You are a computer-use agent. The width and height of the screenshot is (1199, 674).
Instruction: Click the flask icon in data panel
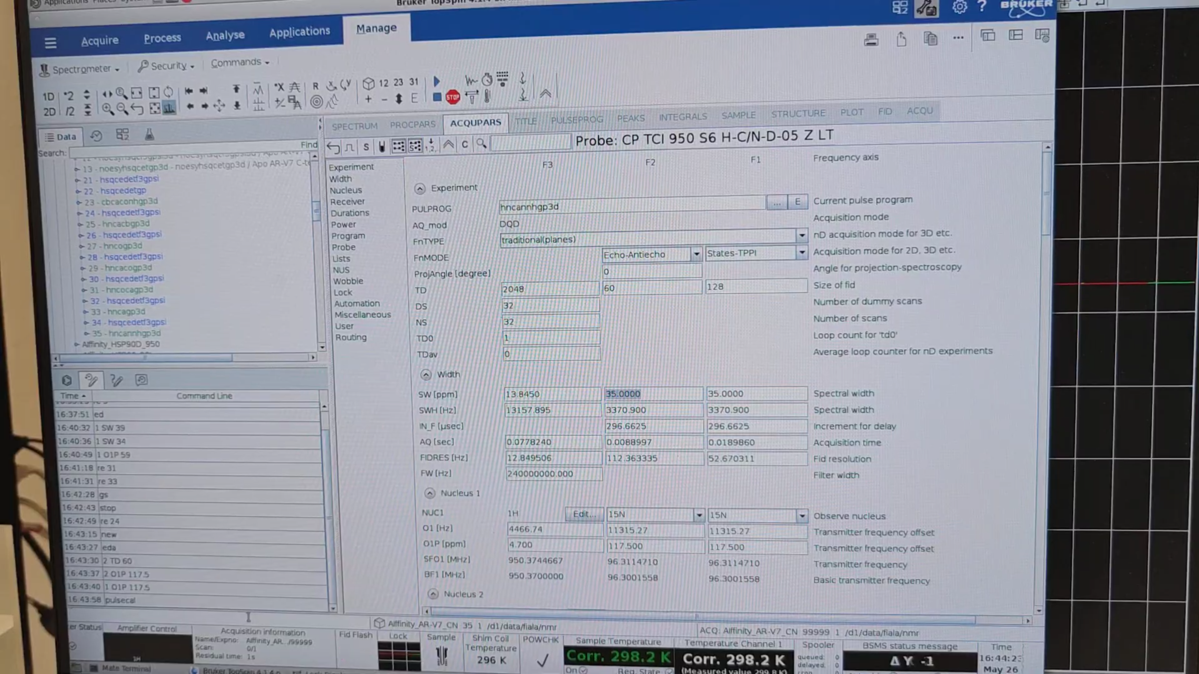149,135
